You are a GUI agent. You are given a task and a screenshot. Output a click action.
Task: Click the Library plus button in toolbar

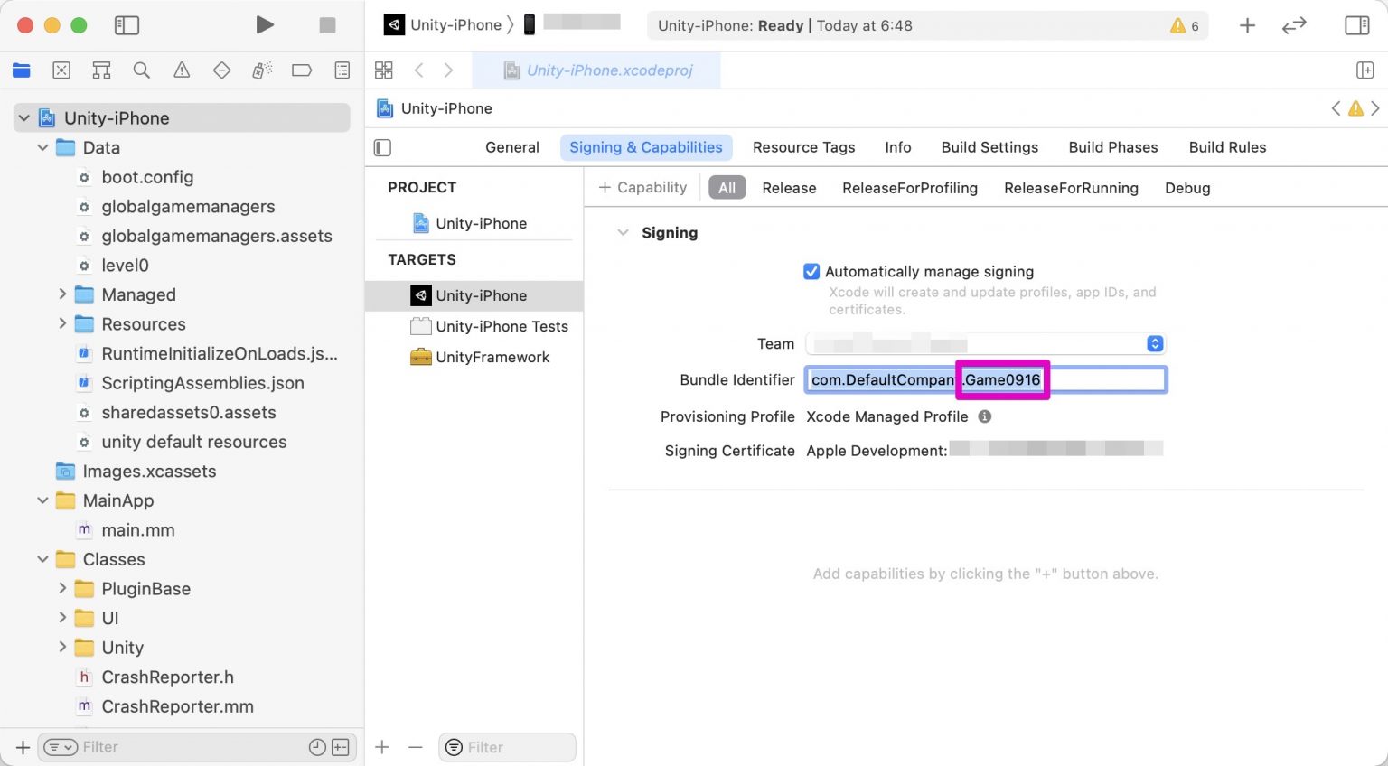(x=1247, y=25)
